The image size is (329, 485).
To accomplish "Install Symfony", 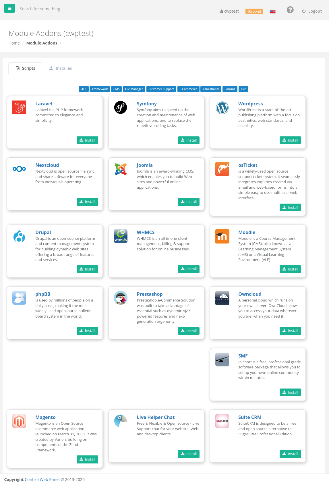I will pos(189,140).
